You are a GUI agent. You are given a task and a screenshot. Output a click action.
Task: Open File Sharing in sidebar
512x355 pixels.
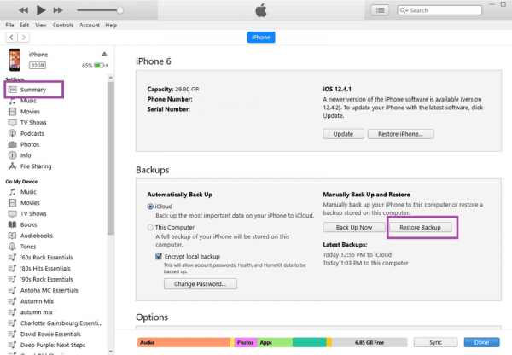click(x=36, y=166)
